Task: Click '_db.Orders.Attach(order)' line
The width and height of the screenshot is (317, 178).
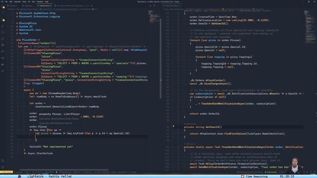Action: pyautogui.click(x=208, y=80)
